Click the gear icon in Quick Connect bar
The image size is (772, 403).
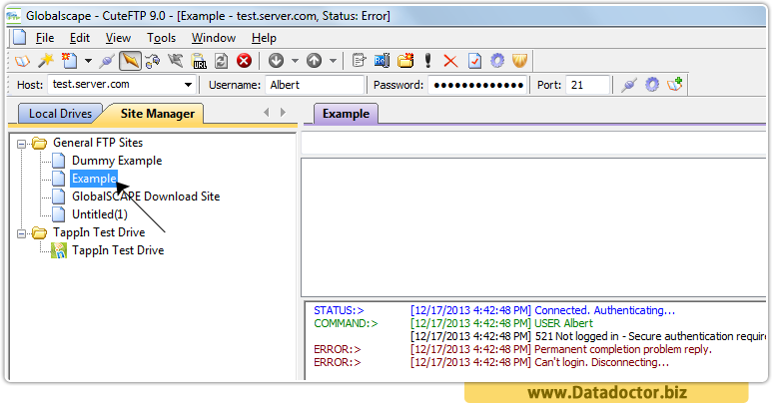652,85
